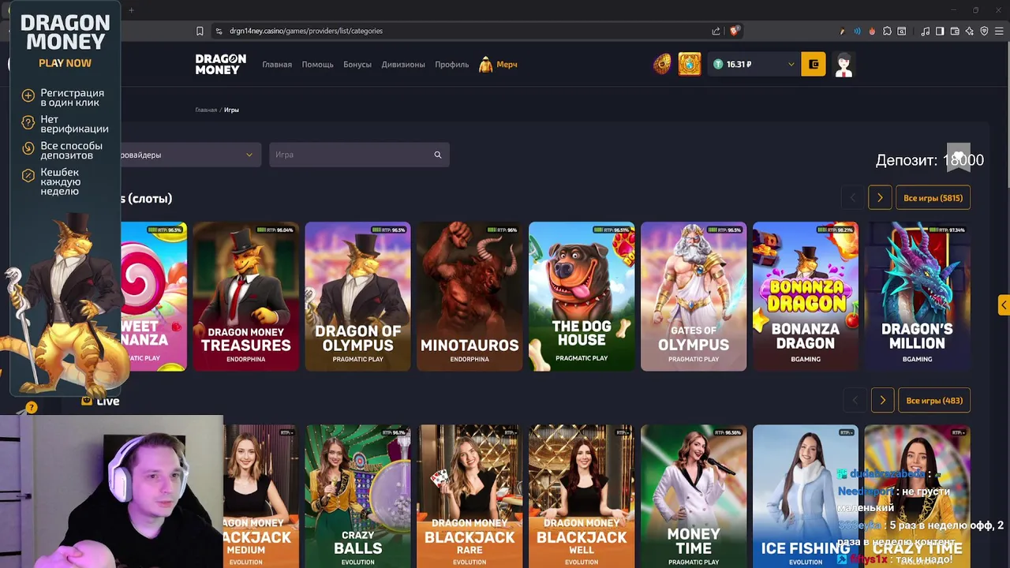Open a new browser tab

pyautogui.click(x=131, y=10)
